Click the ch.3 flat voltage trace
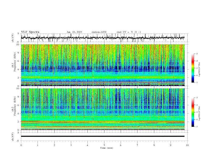The height and width of the screenshot is (163, 211). point(103,136)
